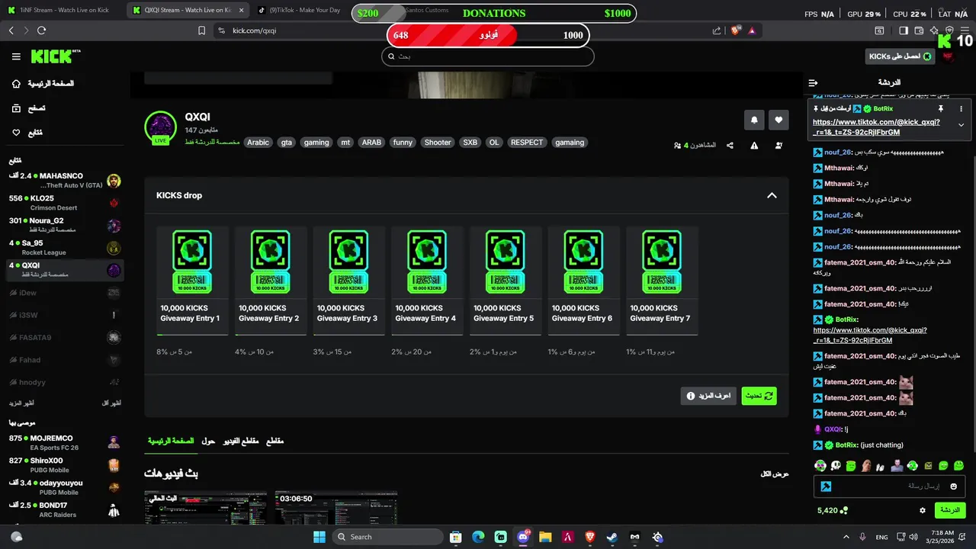Click the 'gta' tag chip
The width and height of the screenshot is (976, 549).
click(287, 143)
